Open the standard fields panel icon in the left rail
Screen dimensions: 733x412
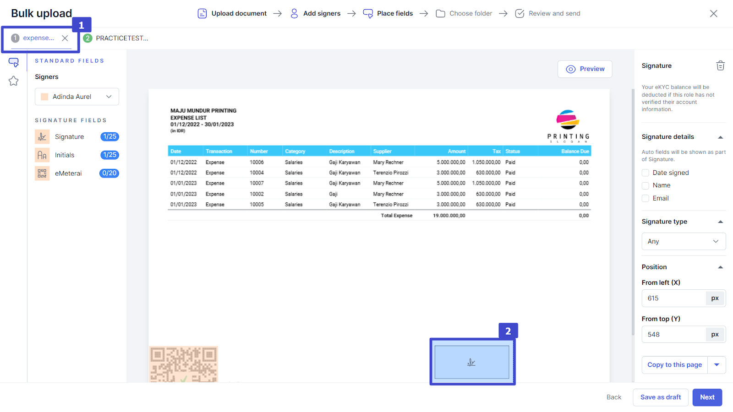click(x=14, y=62)
